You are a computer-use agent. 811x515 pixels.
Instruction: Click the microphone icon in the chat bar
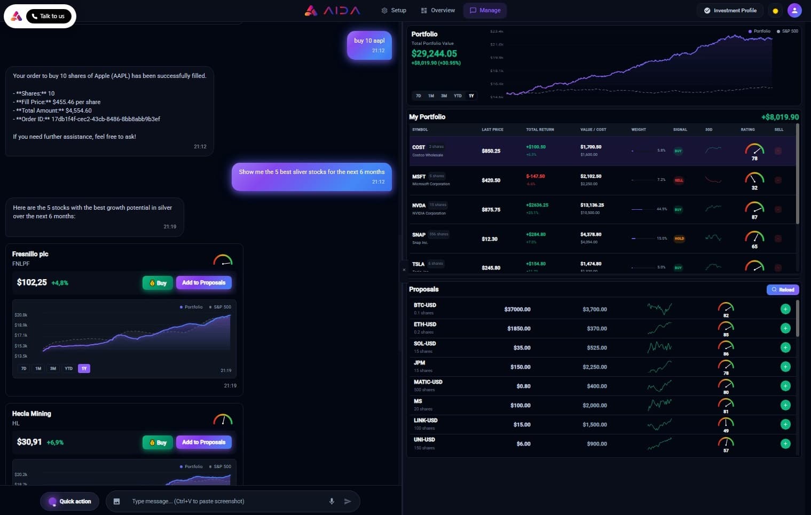tap(332, 501)
